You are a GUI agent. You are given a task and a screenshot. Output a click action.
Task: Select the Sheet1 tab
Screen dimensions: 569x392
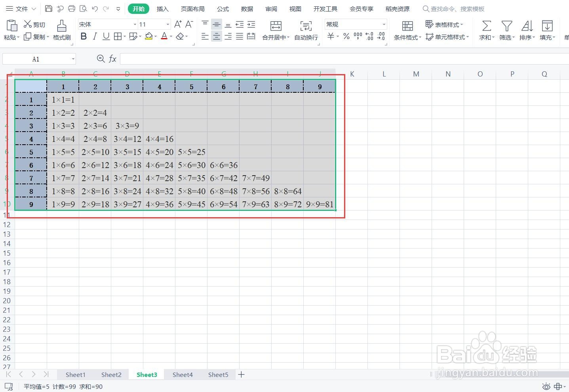pos(75,375)
